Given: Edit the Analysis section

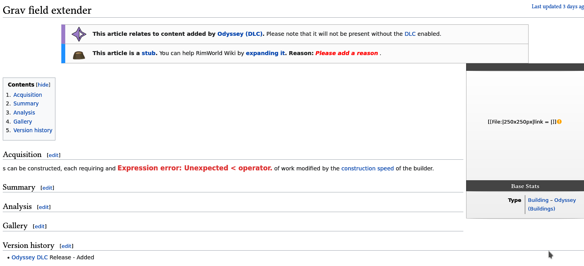Looking at the screenshot, I should coord(44,207).
